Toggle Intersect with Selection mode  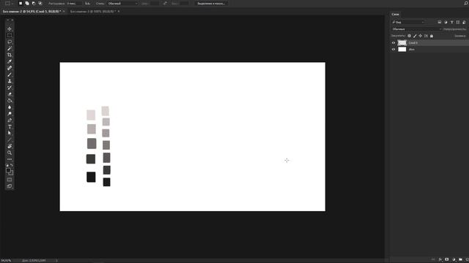pos(40,3)
